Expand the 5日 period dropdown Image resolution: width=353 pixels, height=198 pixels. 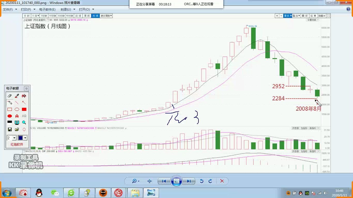coord(36,16)
